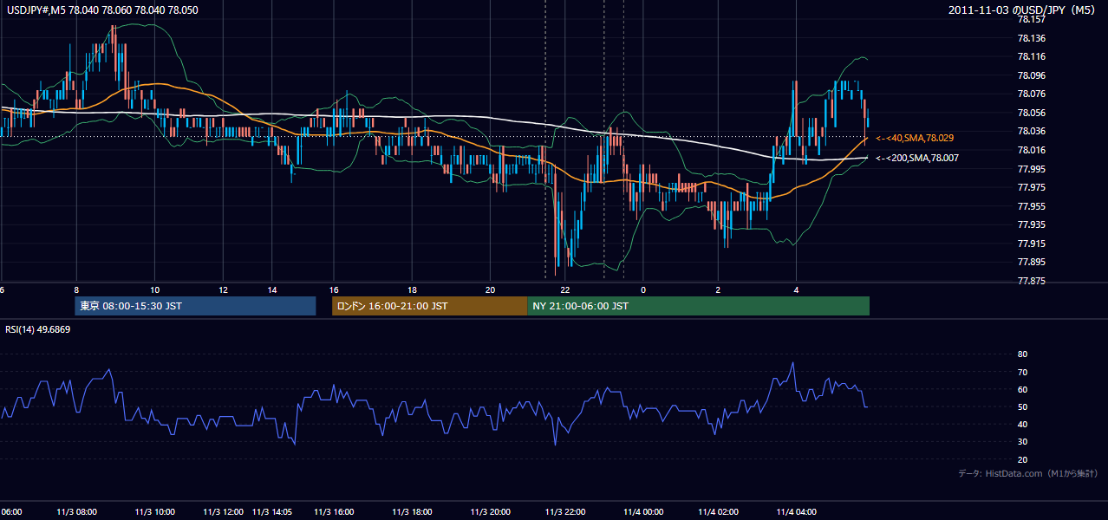Select the ロンドン 16:00-21:00 JST session bar

pos(429,306)
